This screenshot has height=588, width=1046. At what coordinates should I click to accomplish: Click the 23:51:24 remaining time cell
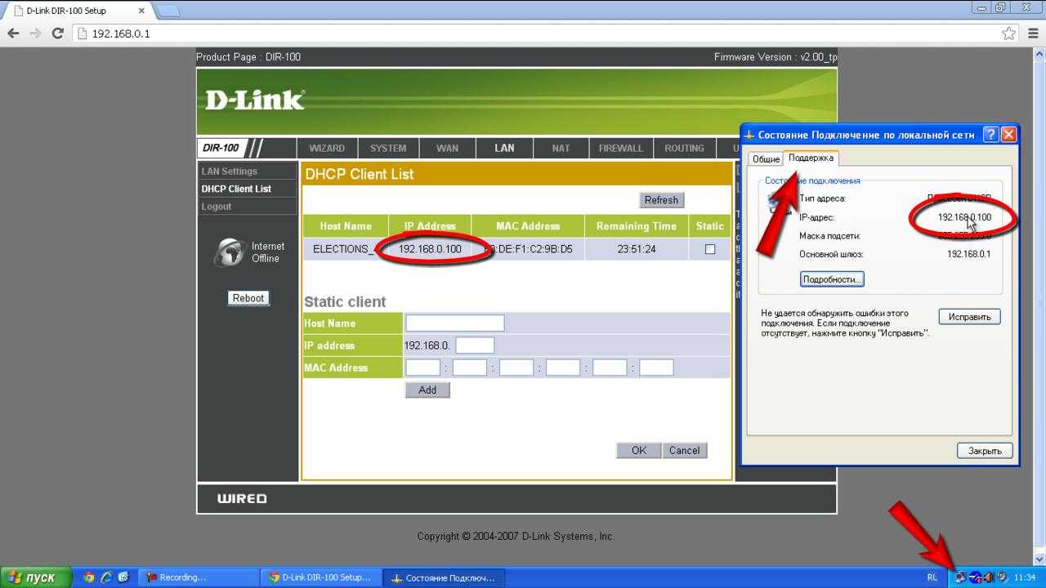(637, 249)
